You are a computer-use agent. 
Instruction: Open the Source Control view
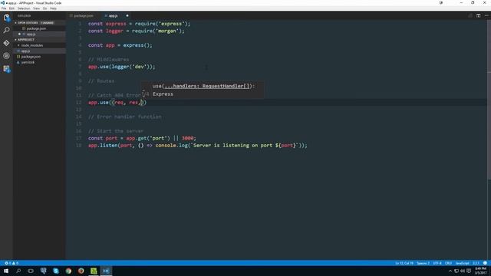pyautogui.click(x=6, y=43)
